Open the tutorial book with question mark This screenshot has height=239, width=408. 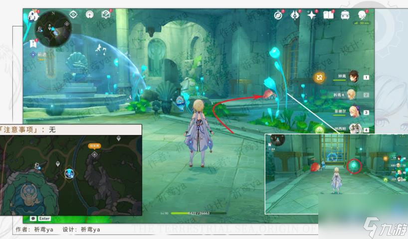pos(106,14)
